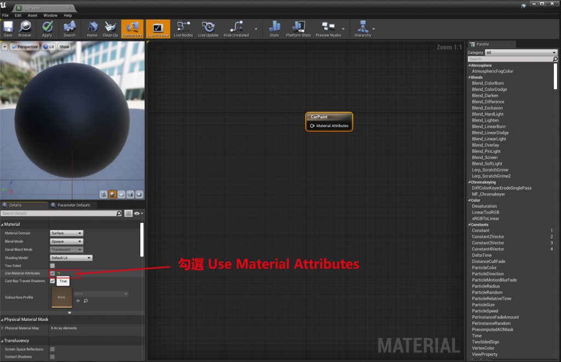Click the Search Details input field
The height and width of the screenshot is (362, 561).
click(58, 213)
